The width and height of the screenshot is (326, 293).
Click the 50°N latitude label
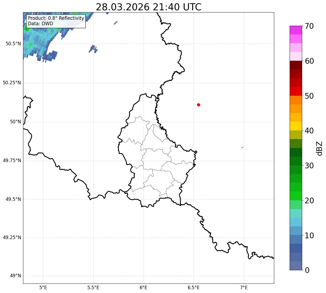click(x=15, y=122)
